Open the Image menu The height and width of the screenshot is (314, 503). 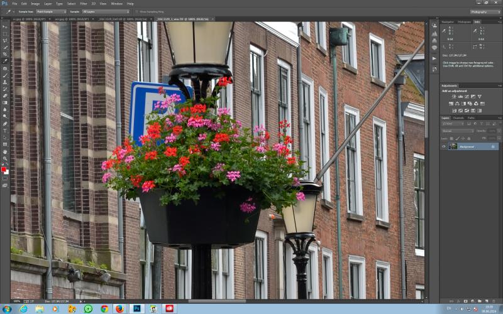(35, 4)
